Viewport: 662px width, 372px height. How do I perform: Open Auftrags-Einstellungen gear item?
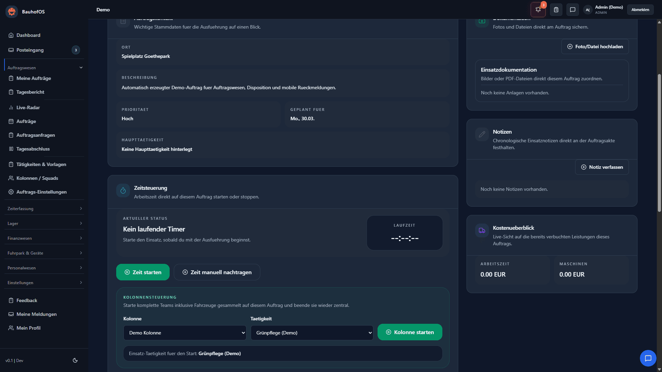[41, 192]
